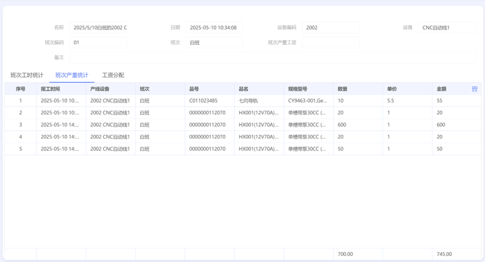Select the 班次产量统计 tab
This screenshot has width=485, height=262.
72,75
